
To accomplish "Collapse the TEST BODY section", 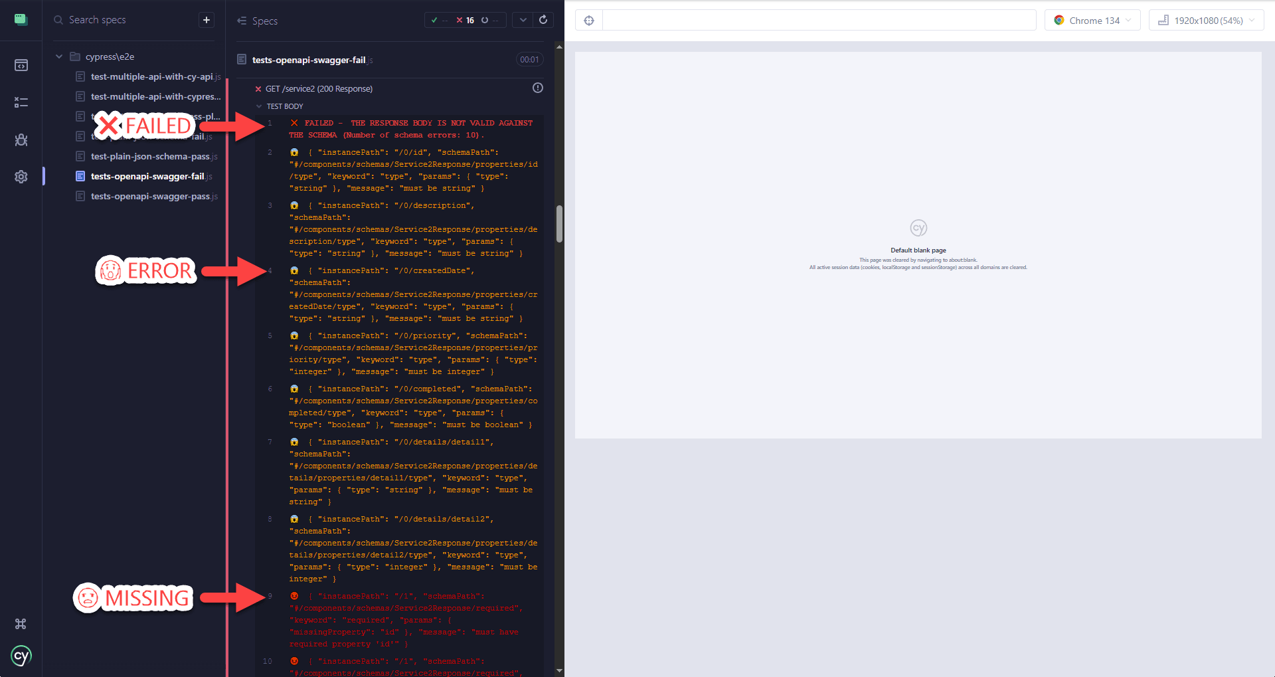I will click(x=258, y=106).
